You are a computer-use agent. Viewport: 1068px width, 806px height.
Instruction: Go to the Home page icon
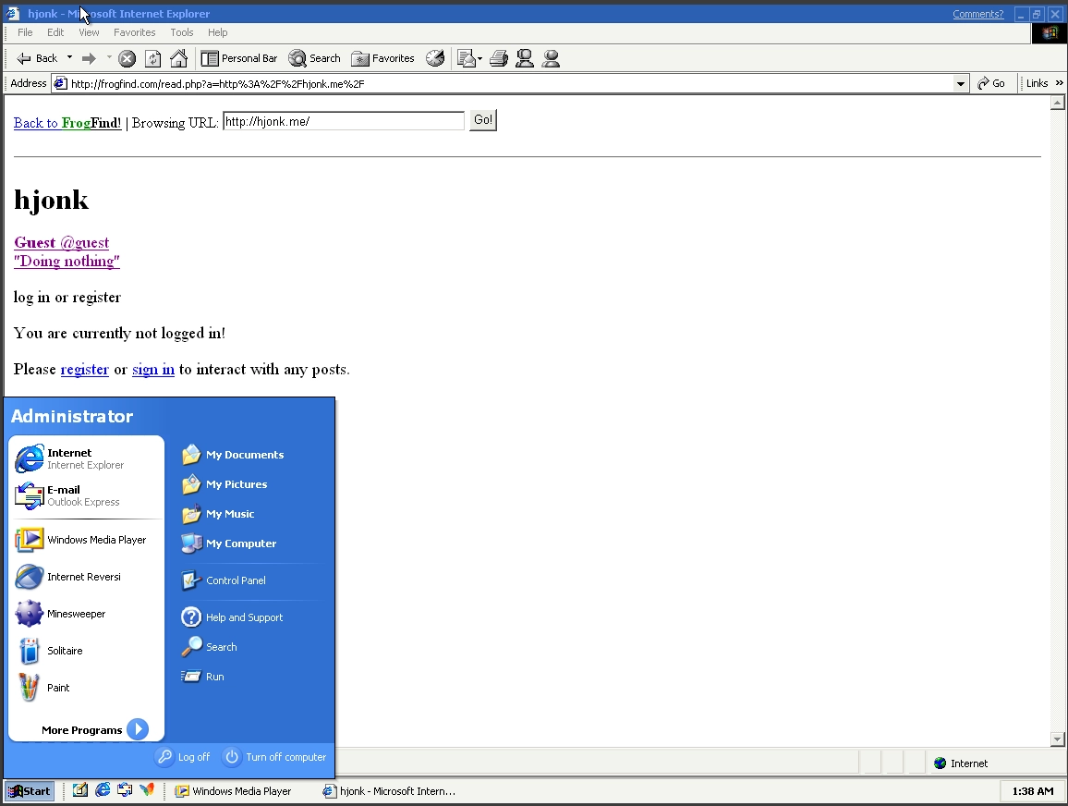pyautogui.click(x=178, y=58)
